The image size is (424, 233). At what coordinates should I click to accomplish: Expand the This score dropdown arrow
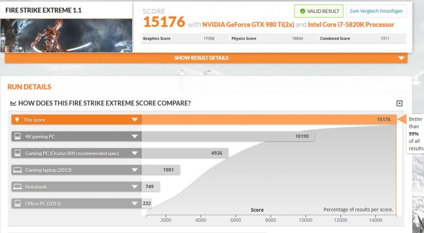point(135,120)
